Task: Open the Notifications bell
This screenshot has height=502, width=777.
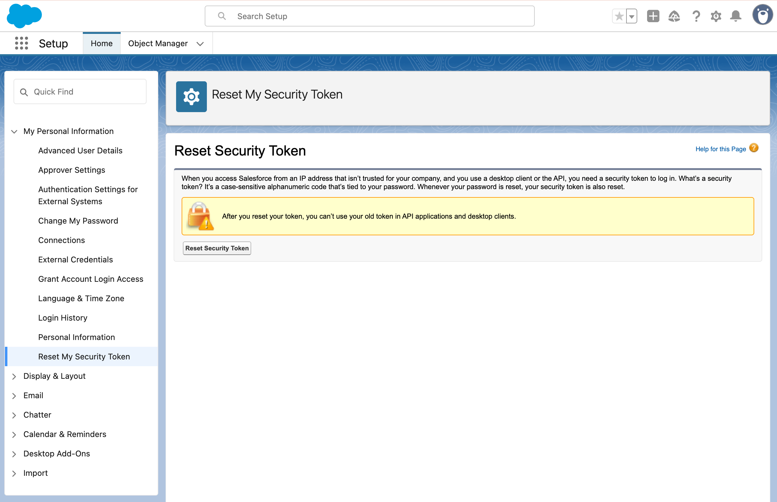Action: click(736, 16)
